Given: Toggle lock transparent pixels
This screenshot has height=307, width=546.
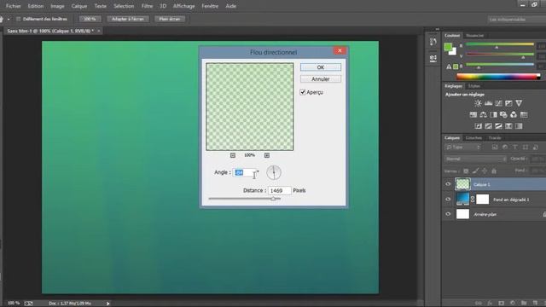Looking at the screenshot, I should coord(466,171).
